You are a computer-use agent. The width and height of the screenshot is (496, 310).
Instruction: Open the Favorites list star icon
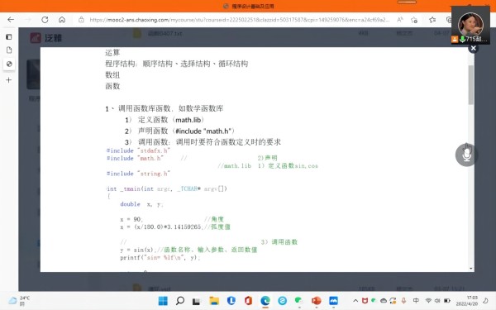click(x=432, y=20)
